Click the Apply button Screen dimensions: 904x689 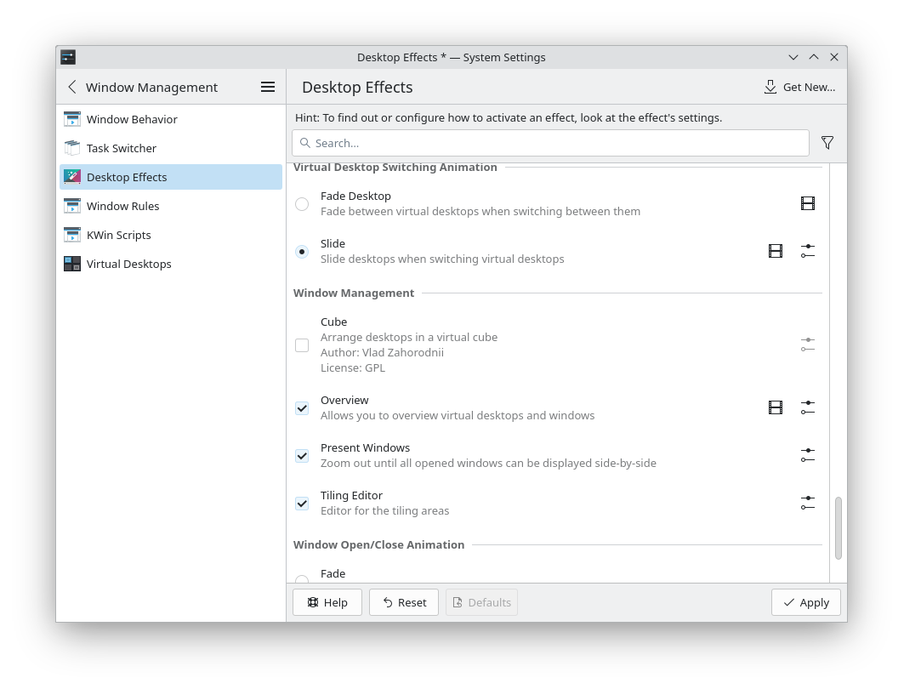(805, 602)
